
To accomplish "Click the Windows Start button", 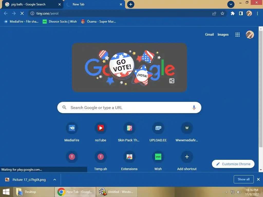I will tap(6, 192).
